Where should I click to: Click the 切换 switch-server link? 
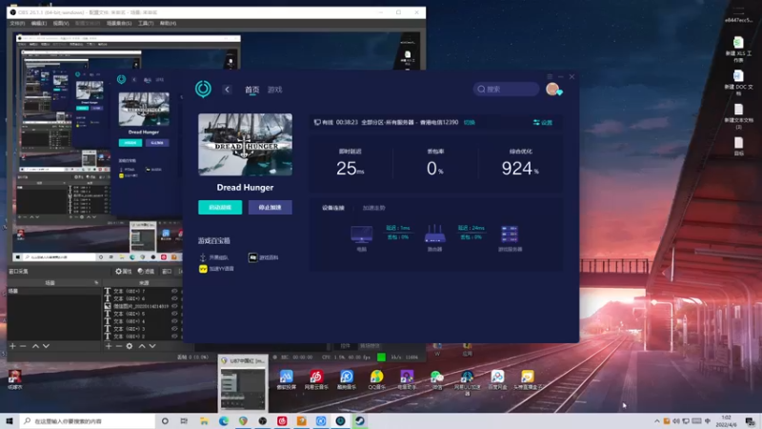tap(469, 123)
